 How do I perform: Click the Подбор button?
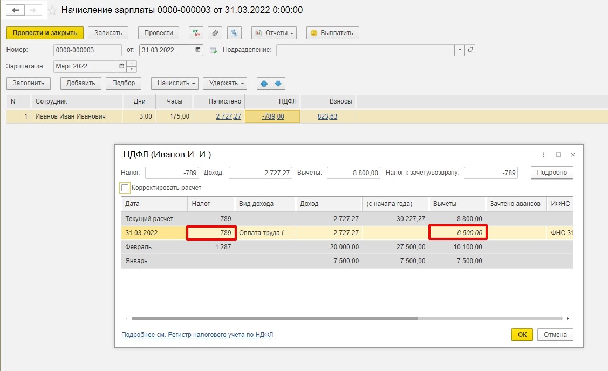click(x=124, y=84)
